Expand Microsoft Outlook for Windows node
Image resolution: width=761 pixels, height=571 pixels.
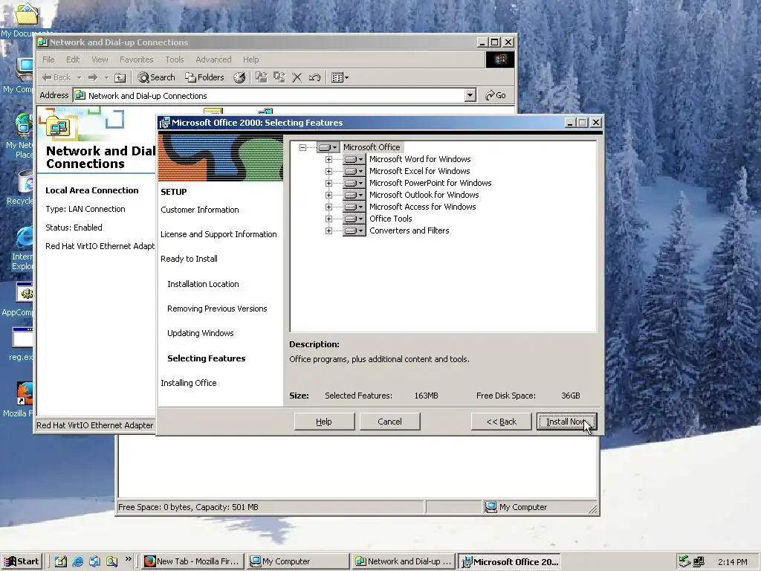pyautogui.click(x=328, y=196)
